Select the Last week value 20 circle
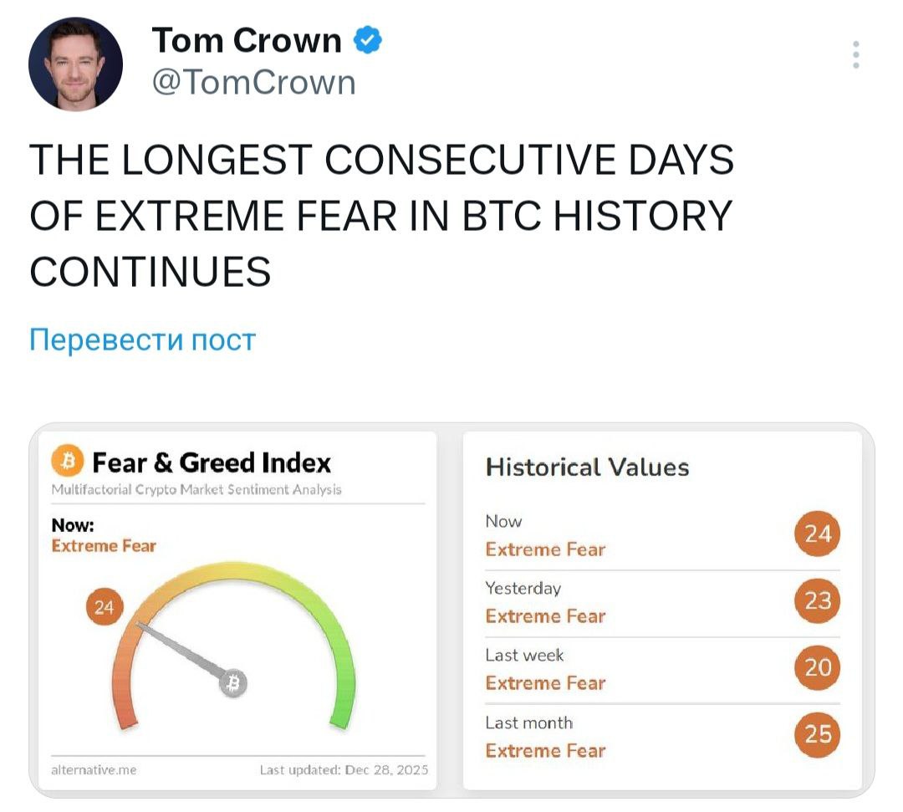The height and width of the screenshot is (812, 903). [x=817, y=666]
